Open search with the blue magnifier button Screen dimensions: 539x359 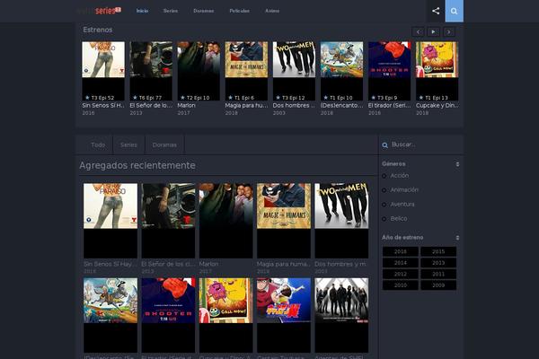point(454,11)
